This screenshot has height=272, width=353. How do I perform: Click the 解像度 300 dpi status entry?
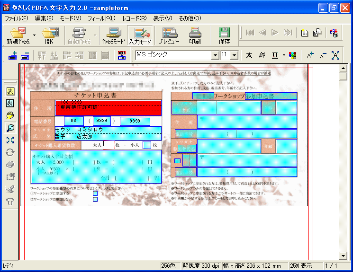coord(201,266)
